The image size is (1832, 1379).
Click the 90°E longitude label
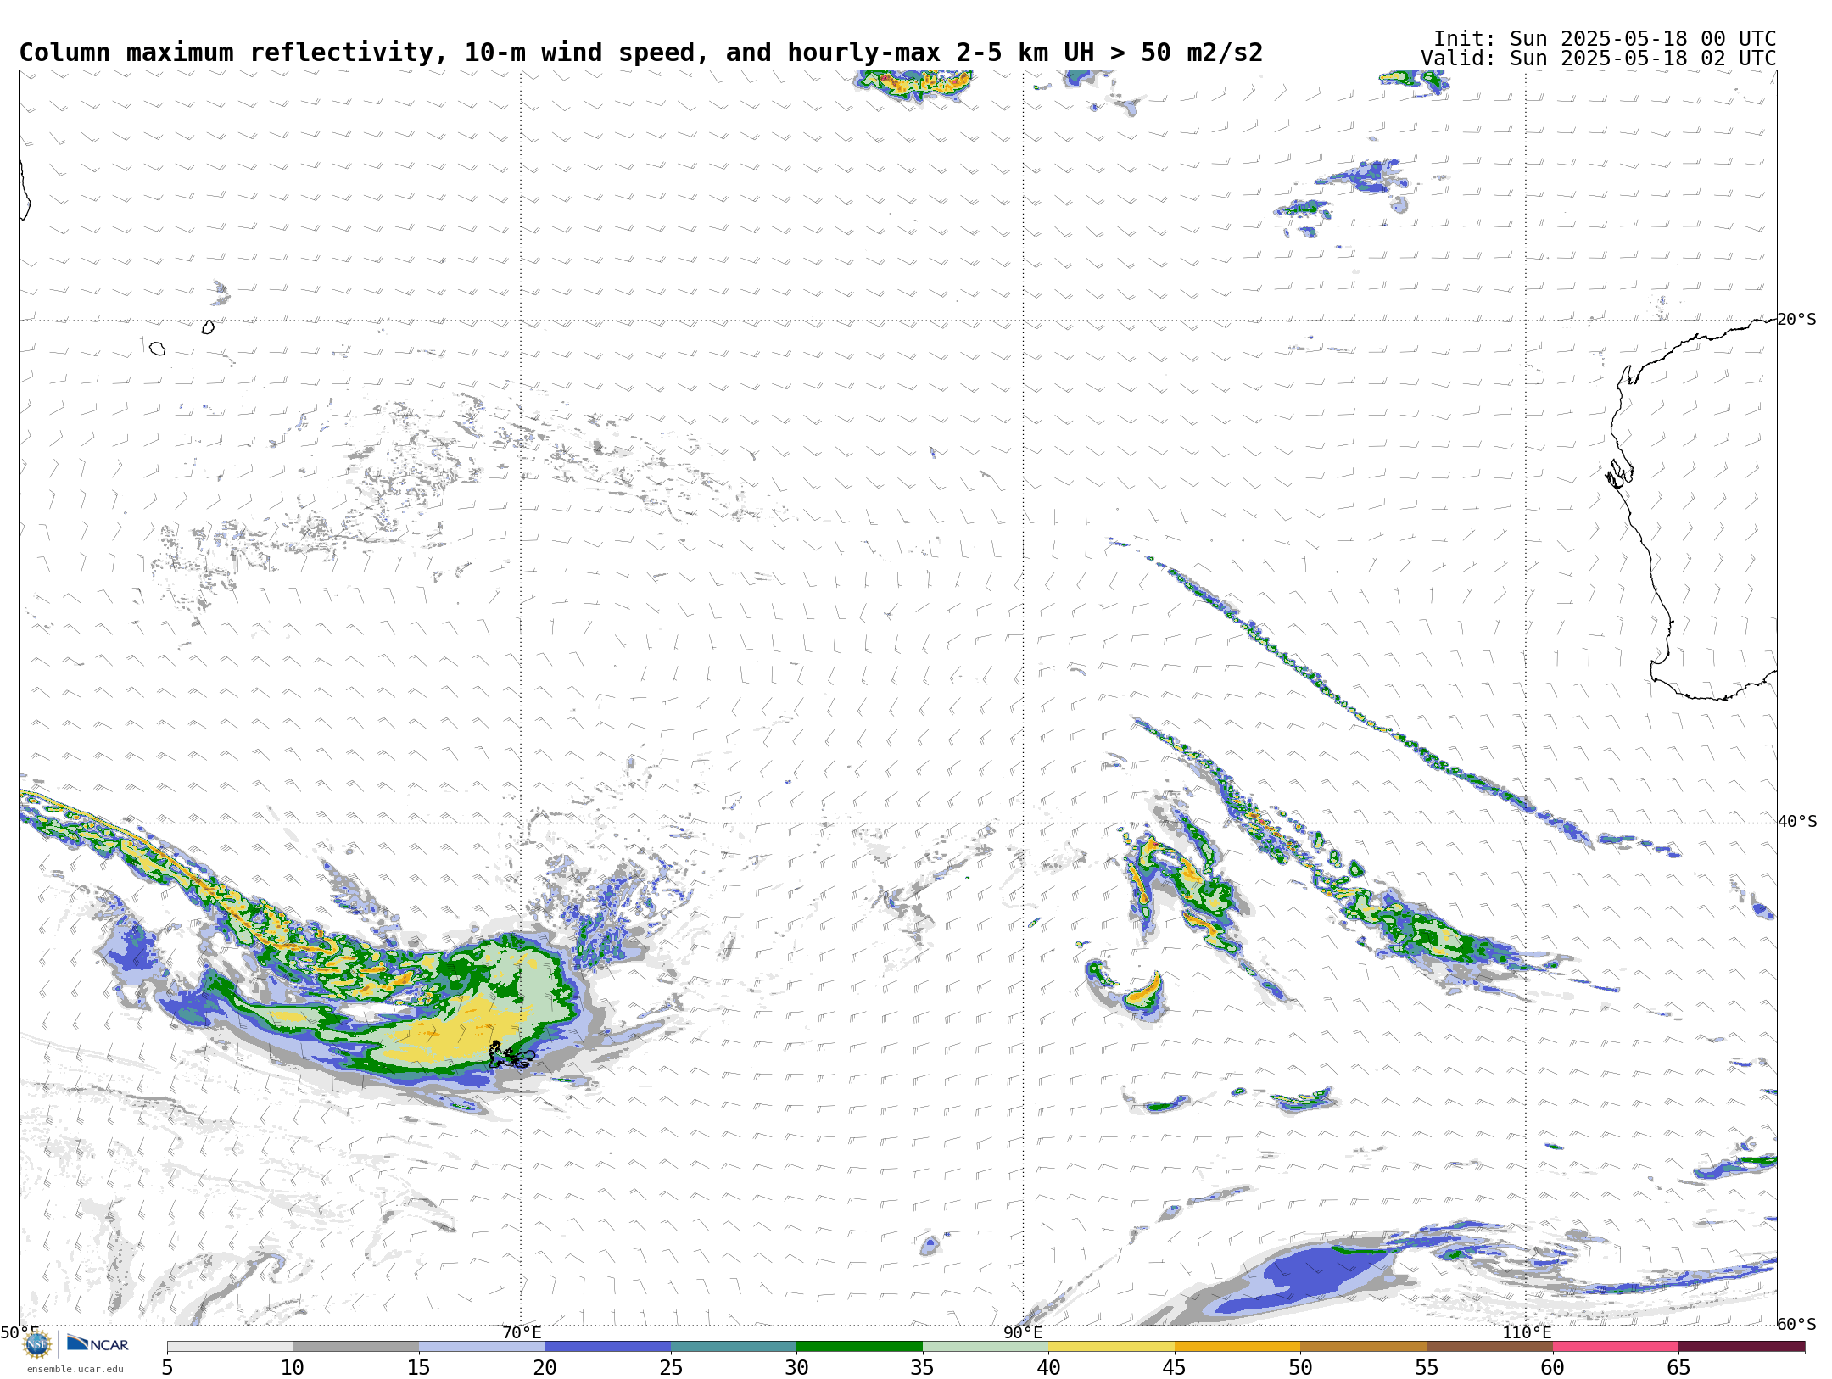click(x=1023, y=1332)
